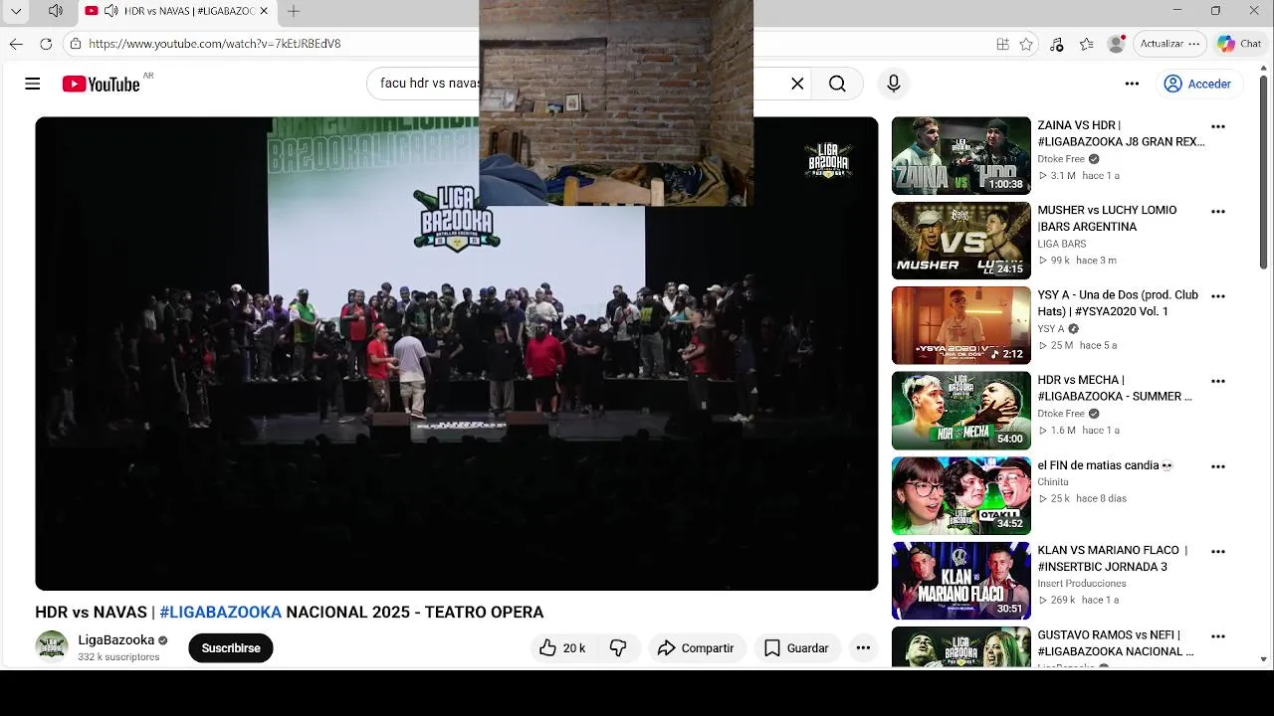Mute the tab via speaker icon
The height and width of the screenshot is (716, 1274).
pos(110,11)
